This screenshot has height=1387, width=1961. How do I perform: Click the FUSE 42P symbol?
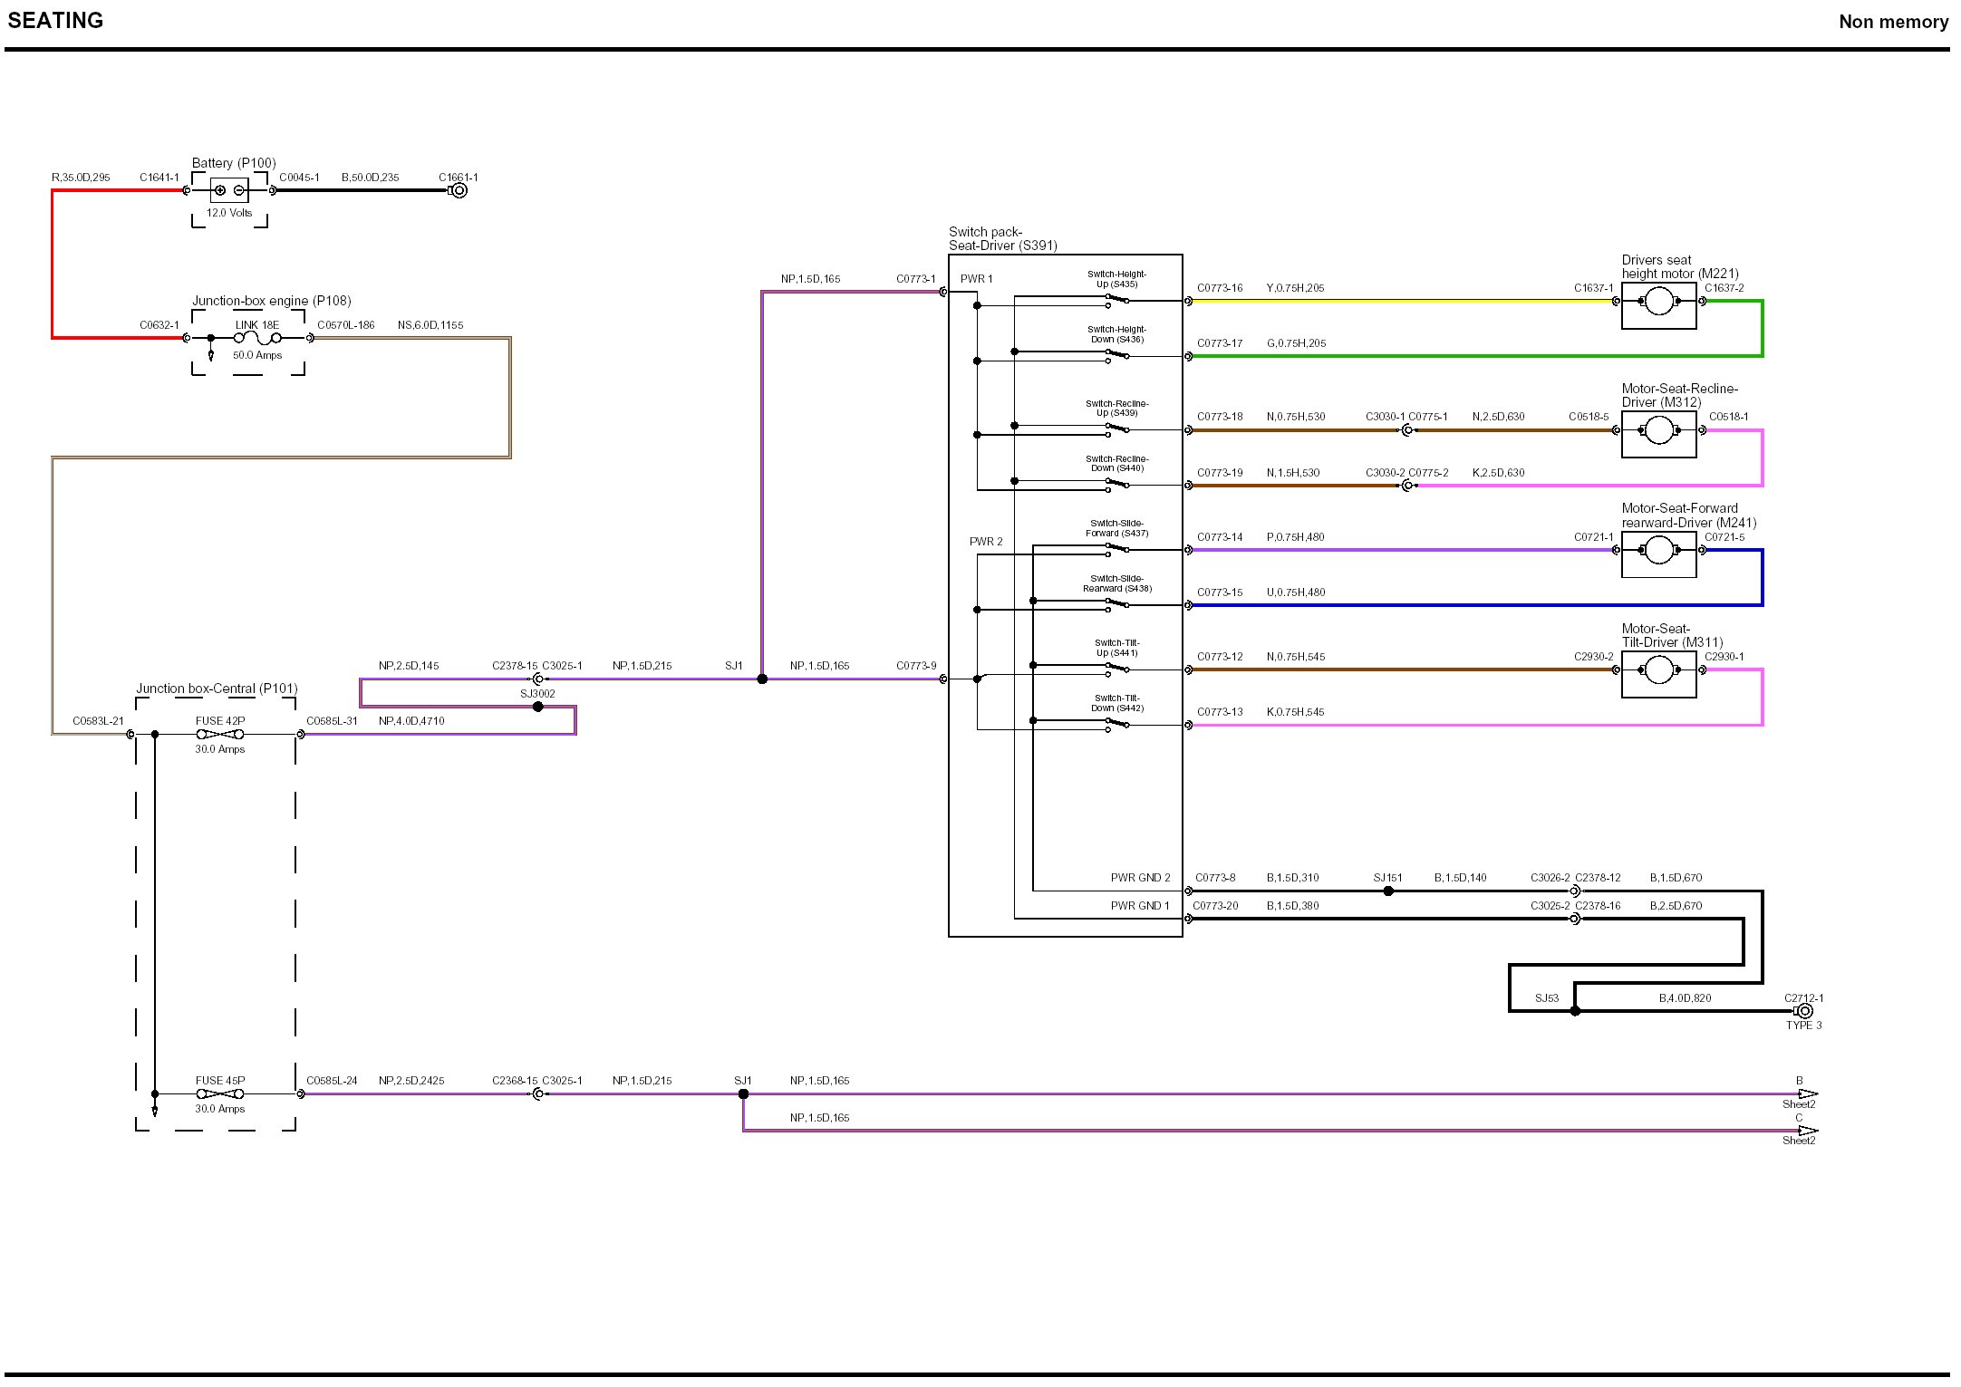(x=220, y=734)
